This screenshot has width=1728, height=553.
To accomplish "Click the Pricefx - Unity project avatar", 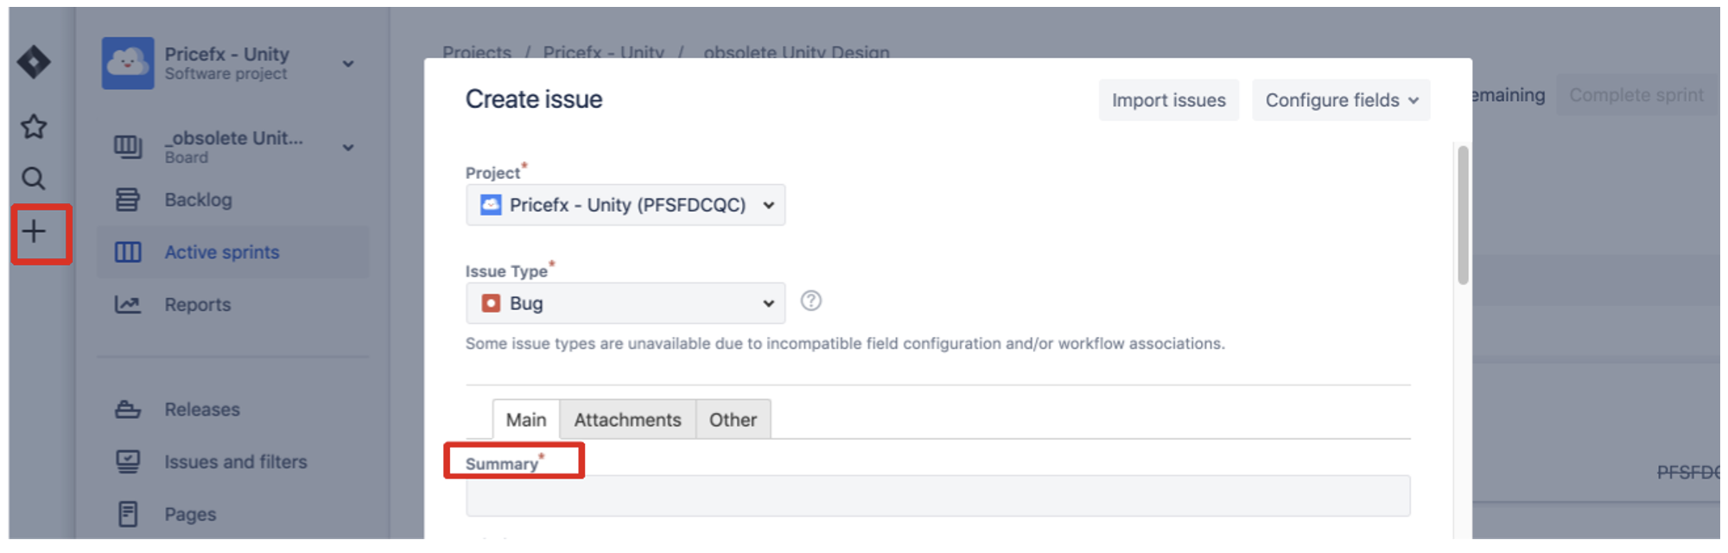I will point(128,63).
